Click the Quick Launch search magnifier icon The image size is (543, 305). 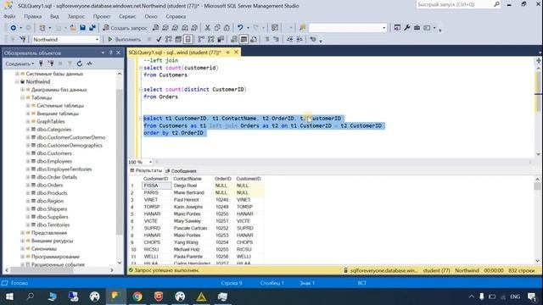pos(496,4)
